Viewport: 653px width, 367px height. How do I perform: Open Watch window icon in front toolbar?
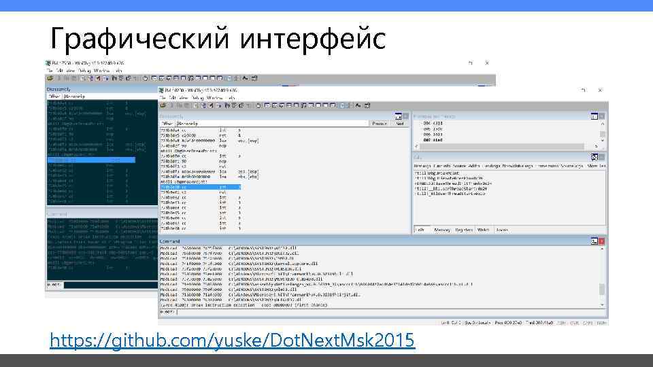point(274,106)
